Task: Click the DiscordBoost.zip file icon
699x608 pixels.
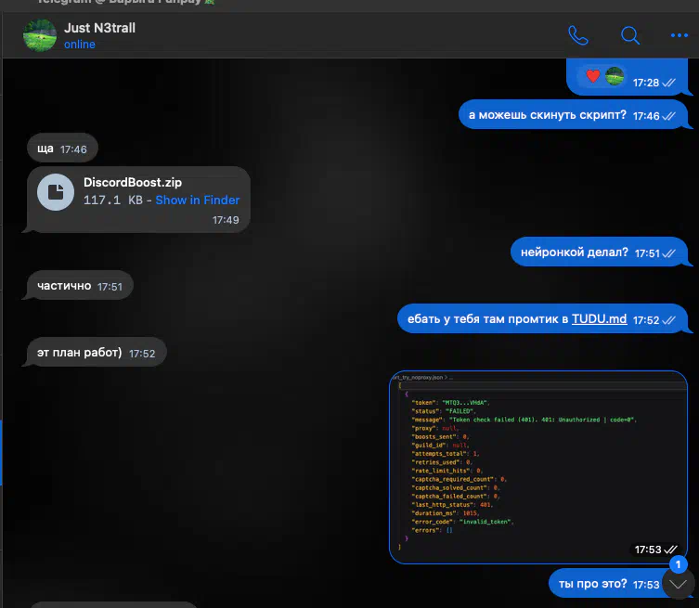Action: 57,192
